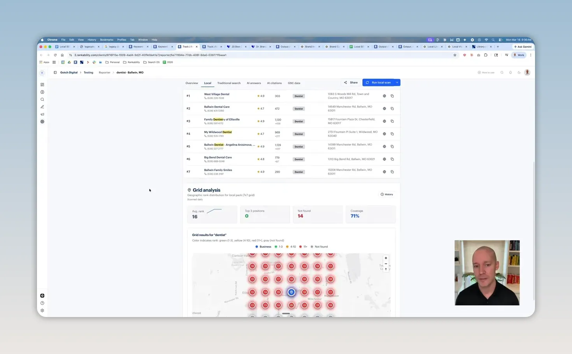
Task: Zoom in on the grid map
Action: click(386, 258)
